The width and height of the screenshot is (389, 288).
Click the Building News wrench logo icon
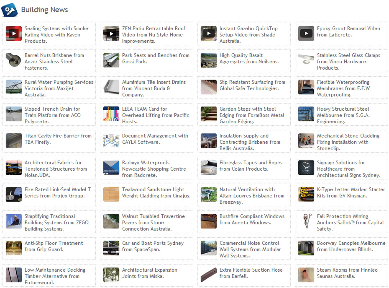pyautogui.click(x=10, y=10)
